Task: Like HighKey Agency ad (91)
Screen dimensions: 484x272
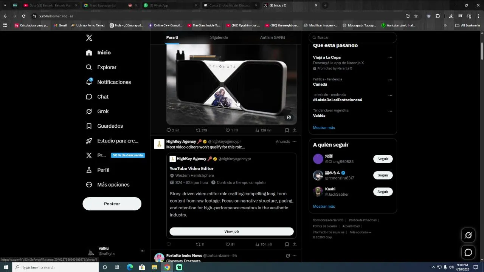Action: [x=230, y=244]
